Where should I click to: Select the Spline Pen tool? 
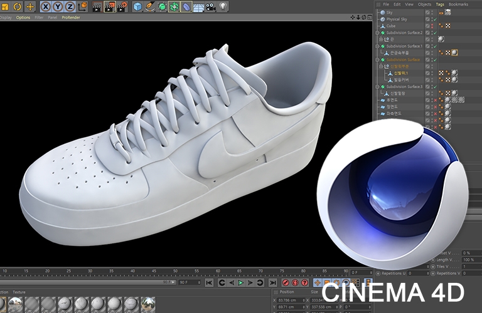[x=150, y=7]
